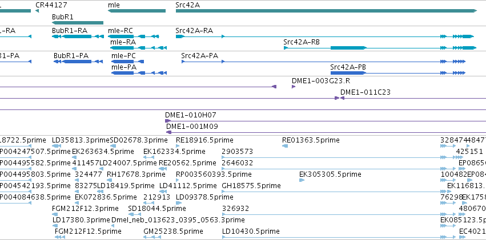Select the EK305305.5prime EST arrow
This screenshot has width=486, height=240.
302,180
